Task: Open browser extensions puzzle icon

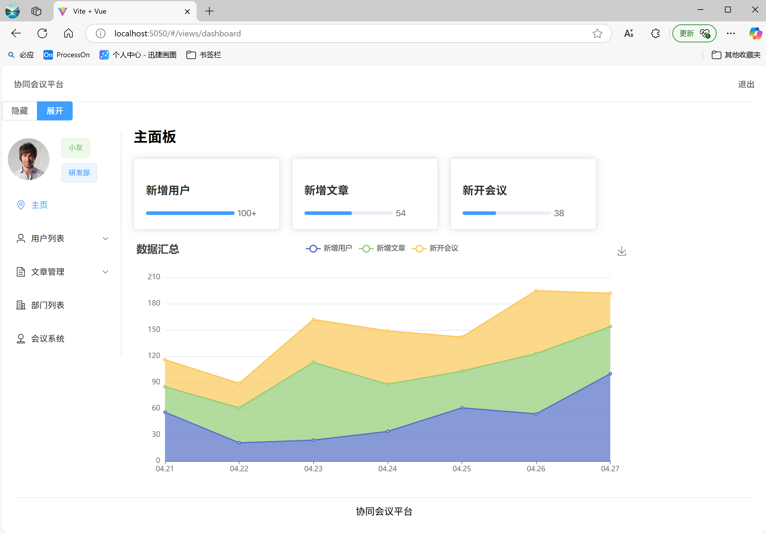Action: point(655,33)
